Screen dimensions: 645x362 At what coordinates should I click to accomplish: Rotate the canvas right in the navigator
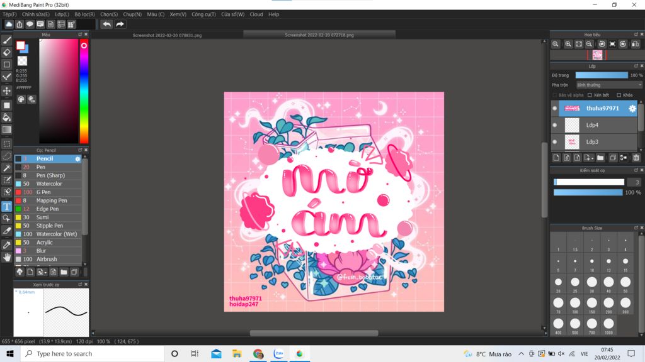pyautogui.click(x=623, y=44)
